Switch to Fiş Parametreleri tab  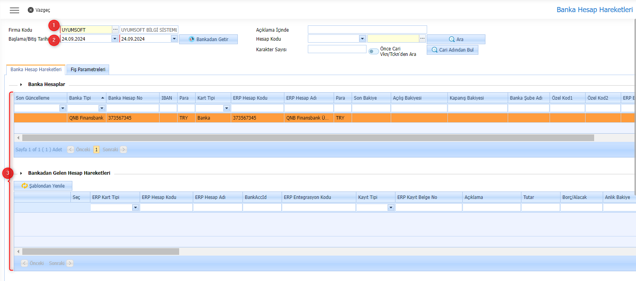pyautogui.click(x=88, y=70)
